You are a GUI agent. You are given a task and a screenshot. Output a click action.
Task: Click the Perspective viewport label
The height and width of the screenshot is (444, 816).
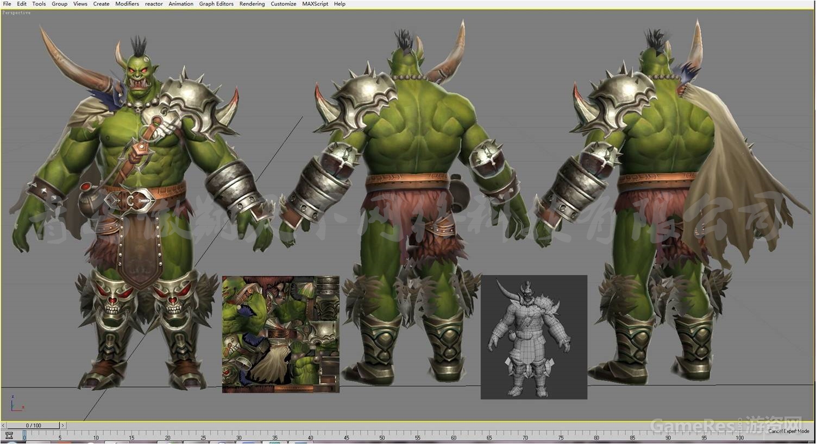click(16, 12)
